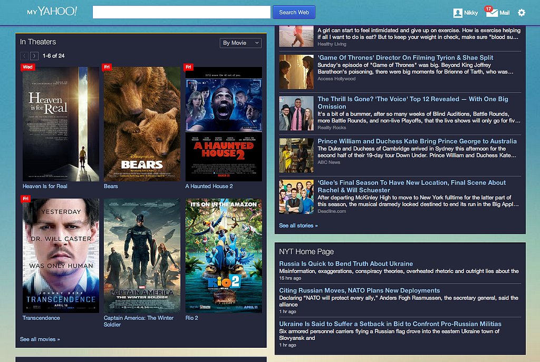Focus the web search input field
This screenshot has height=362, width=540.
(x=181, y=12)
